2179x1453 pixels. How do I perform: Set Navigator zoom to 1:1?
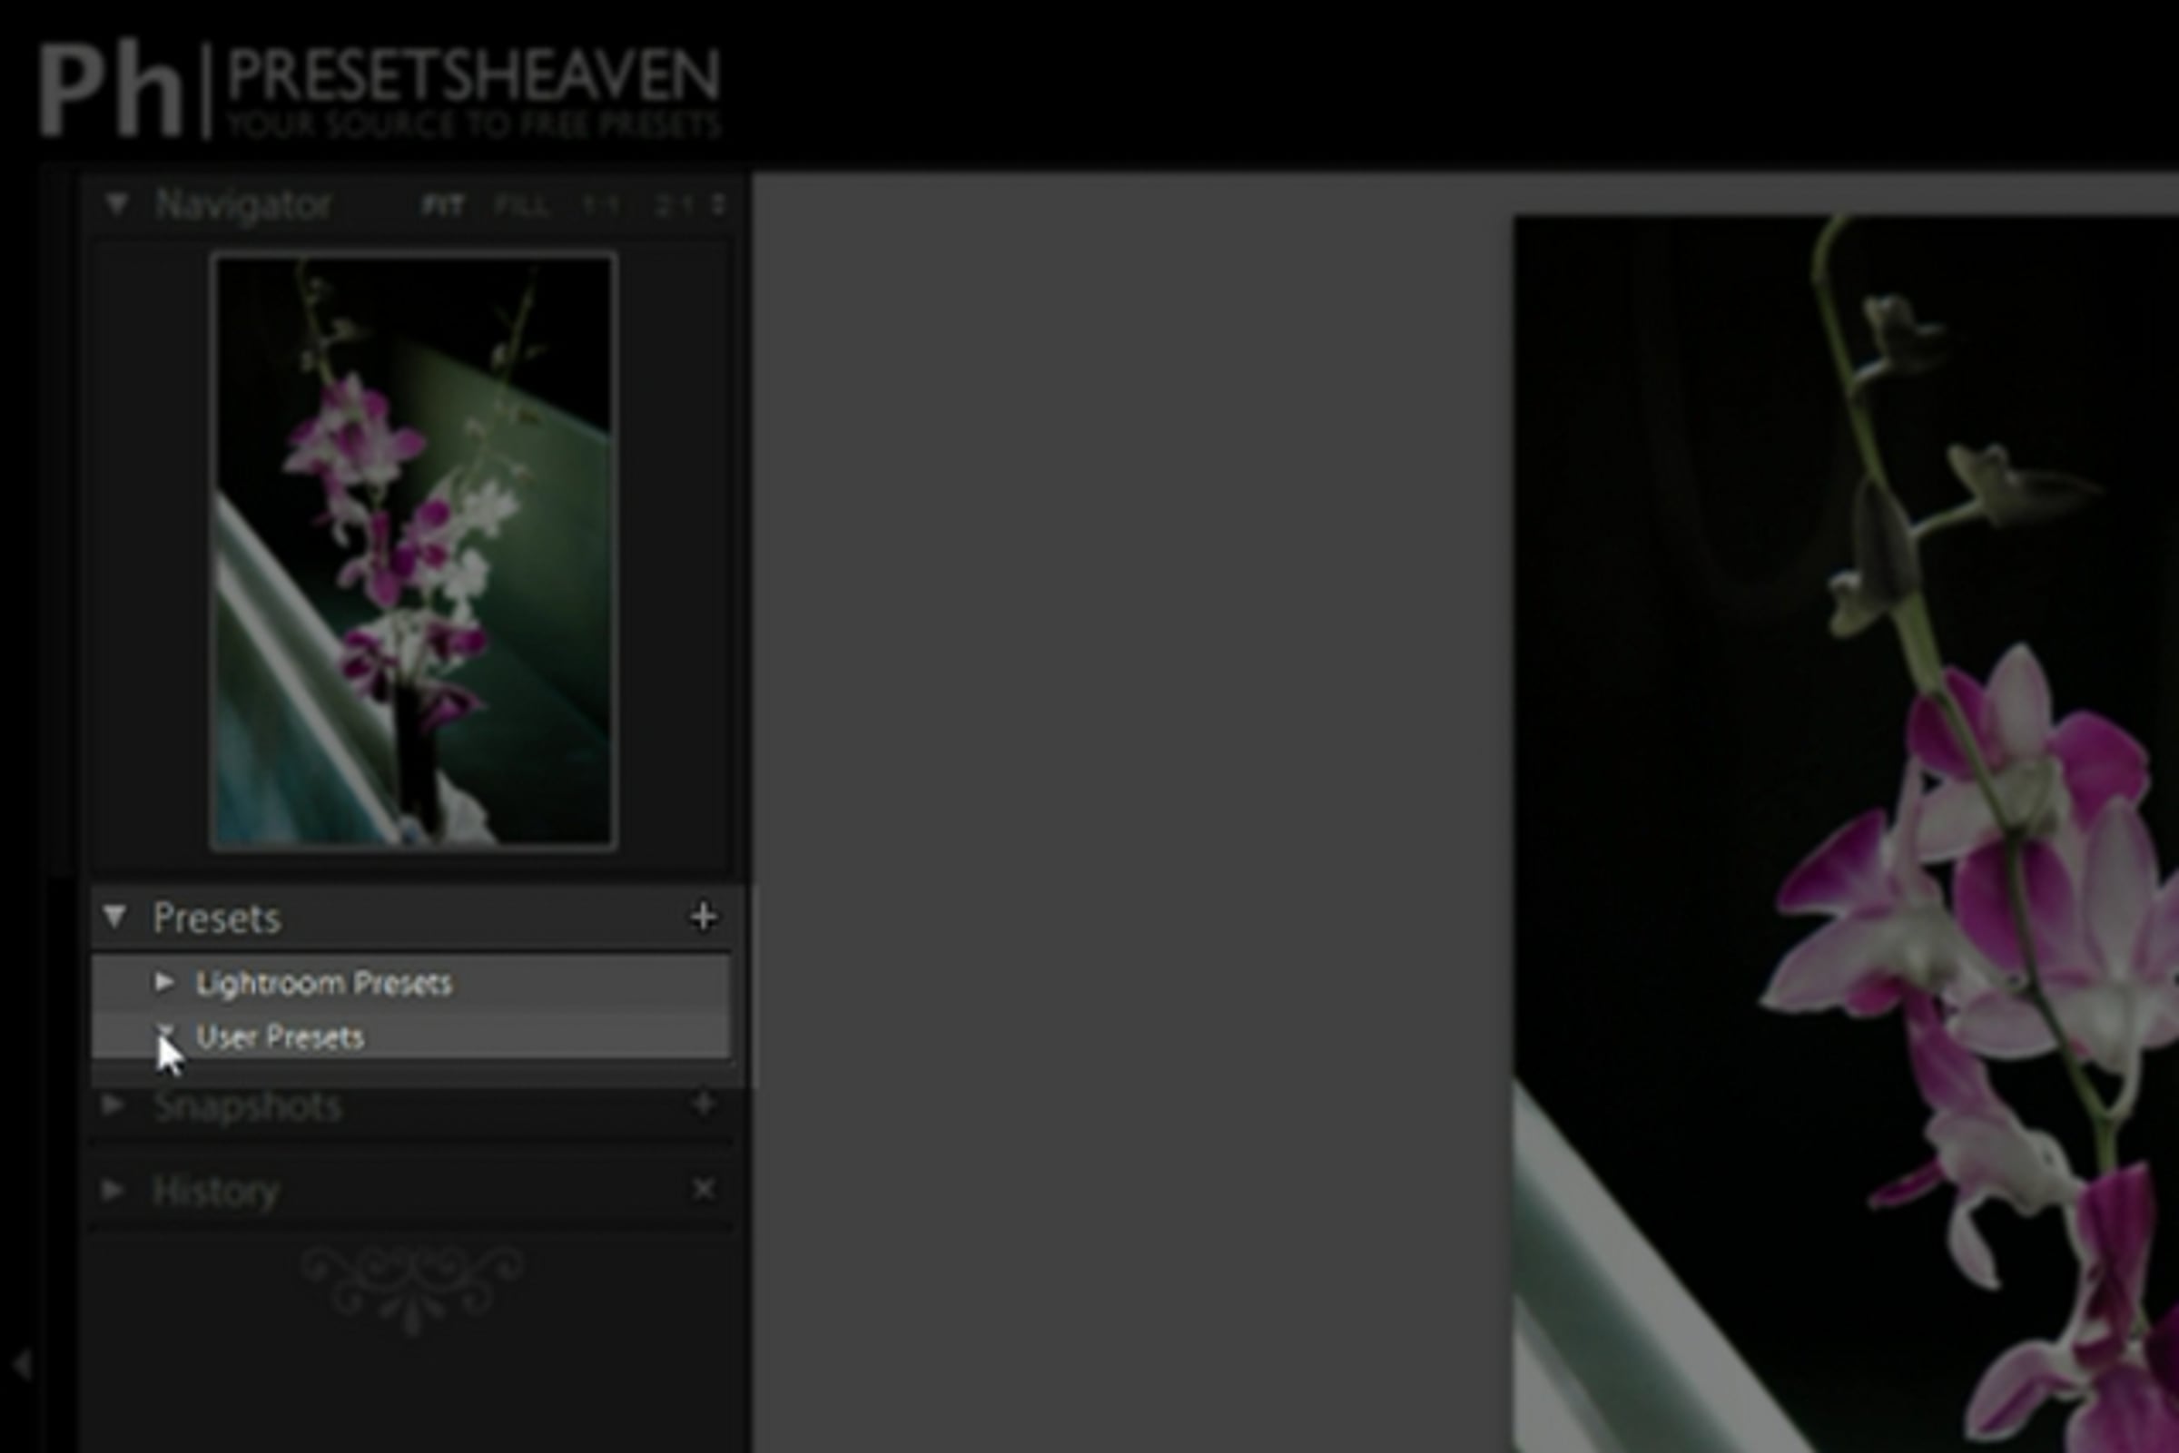tap(602, 205)
